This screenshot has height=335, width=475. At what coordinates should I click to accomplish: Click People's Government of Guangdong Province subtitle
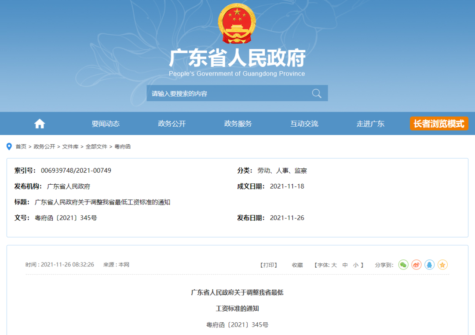click(x=237, y=73)
